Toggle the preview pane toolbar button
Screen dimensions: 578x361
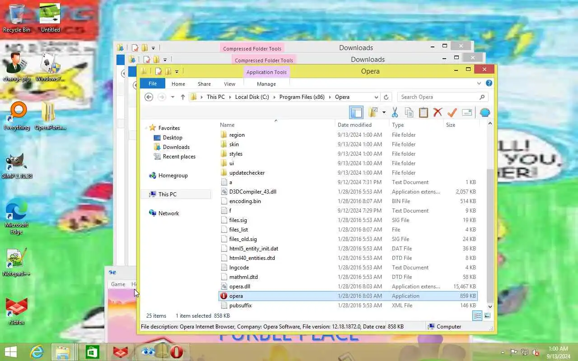[356, 112]
